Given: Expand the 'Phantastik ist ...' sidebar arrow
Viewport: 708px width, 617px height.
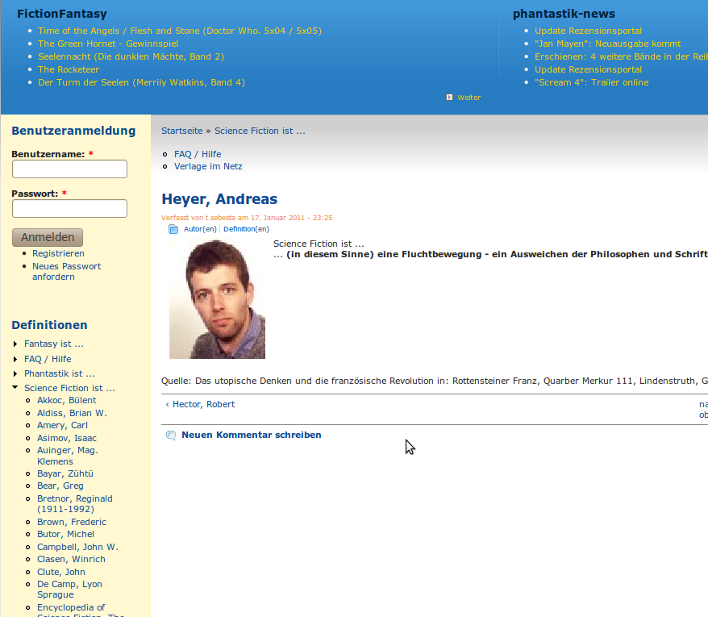Looking at the screenshot, I should tap(15, 374).
